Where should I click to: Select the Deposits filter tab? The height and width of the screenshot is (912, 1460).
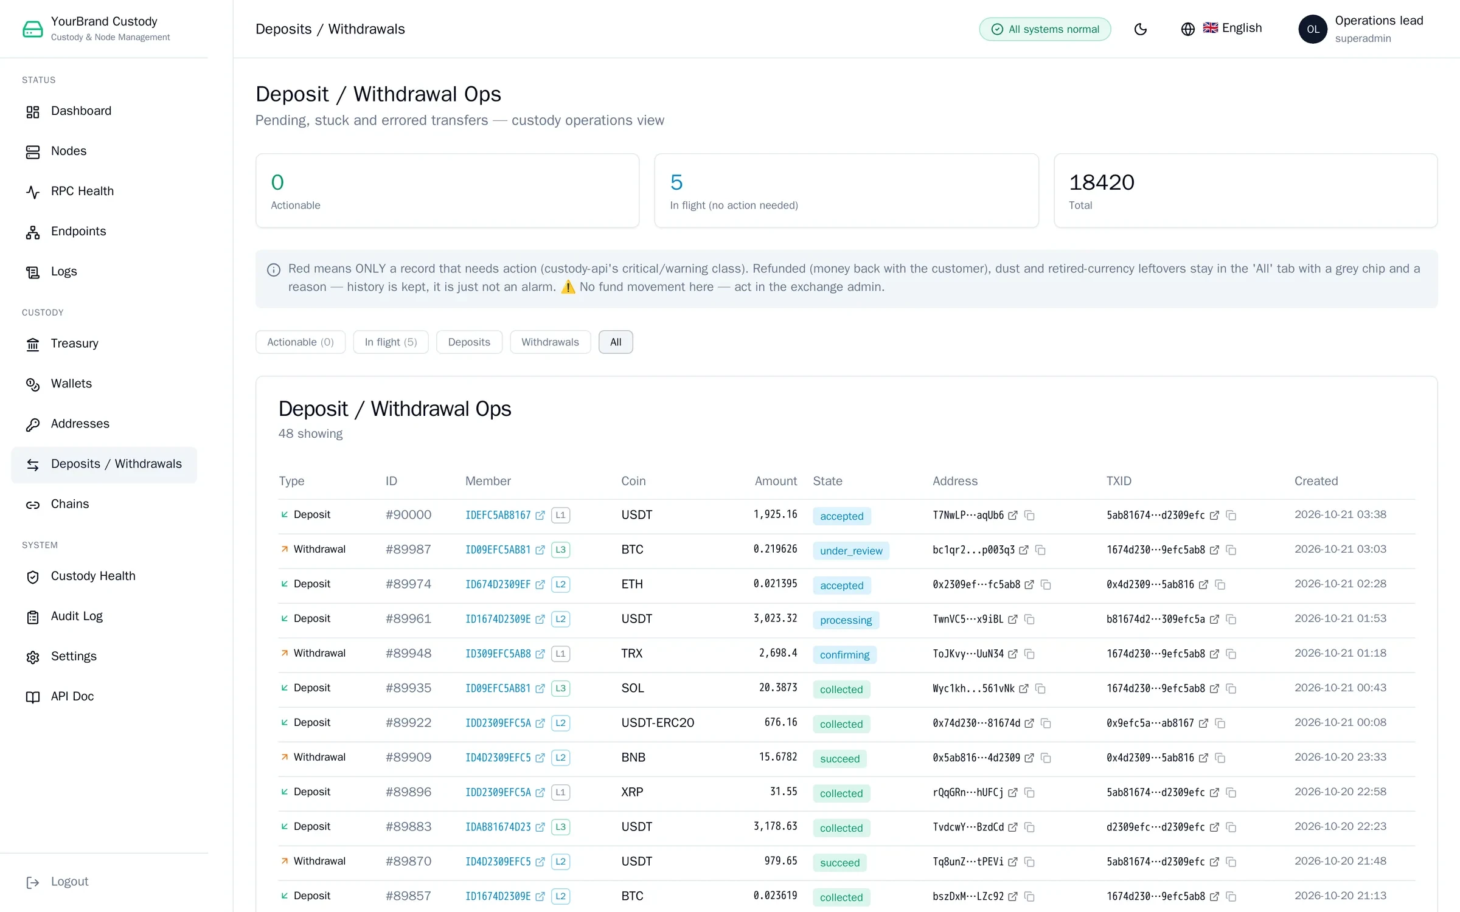tap(469, 342)
